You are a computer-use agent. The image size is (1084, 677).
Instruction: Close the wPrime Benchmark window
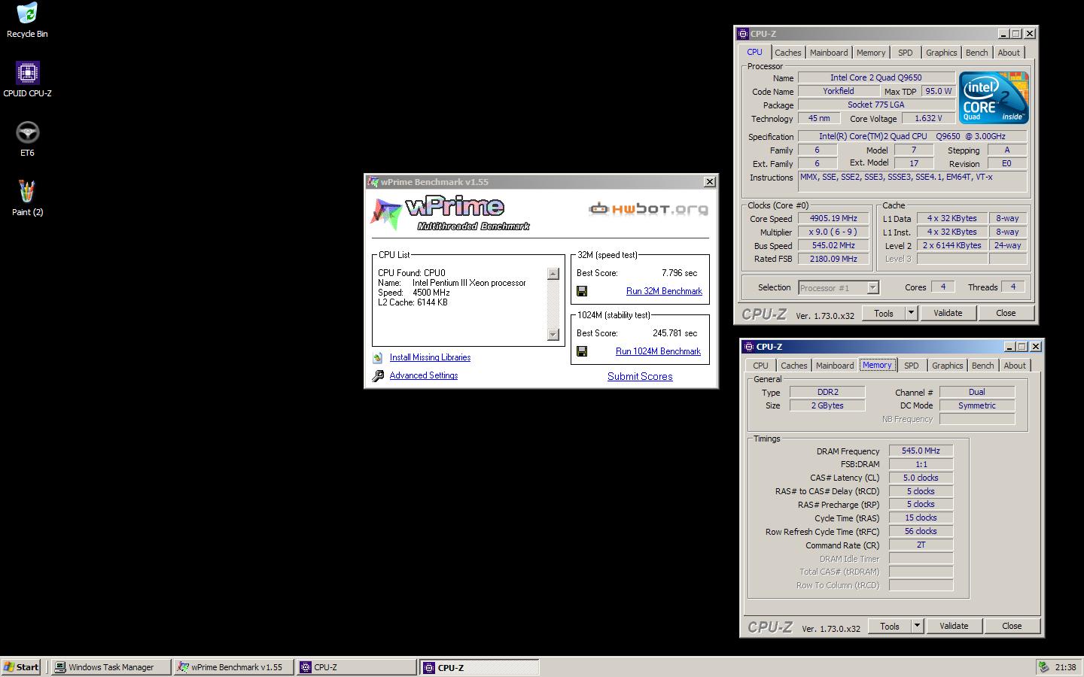tap(709, 182)
